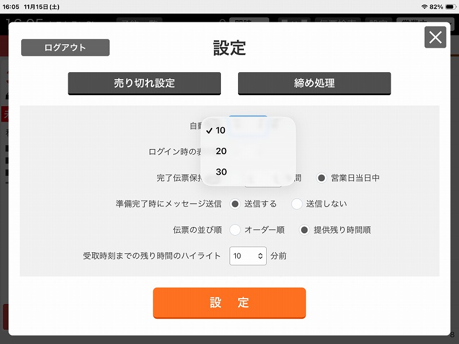Open the highlight minutes dropdown showing 10

coord(248,256)
